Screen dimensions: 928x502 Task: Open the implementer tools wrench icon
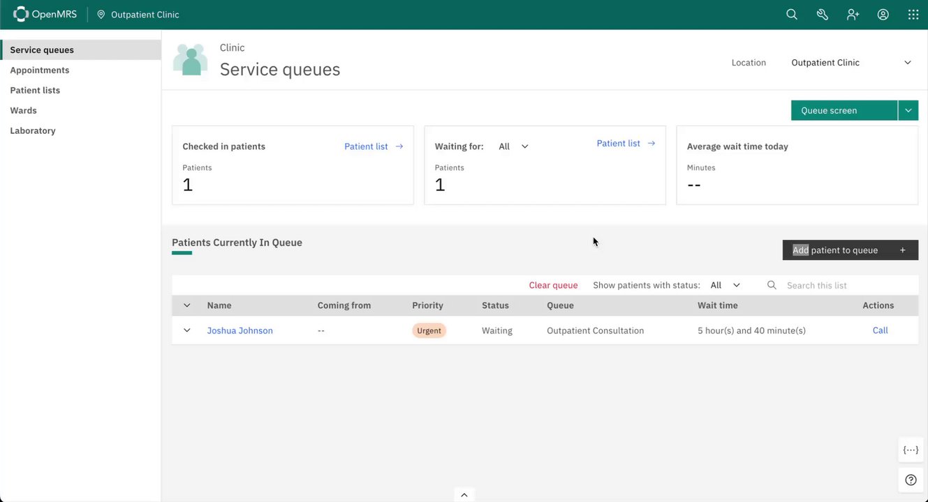(822, 15)
